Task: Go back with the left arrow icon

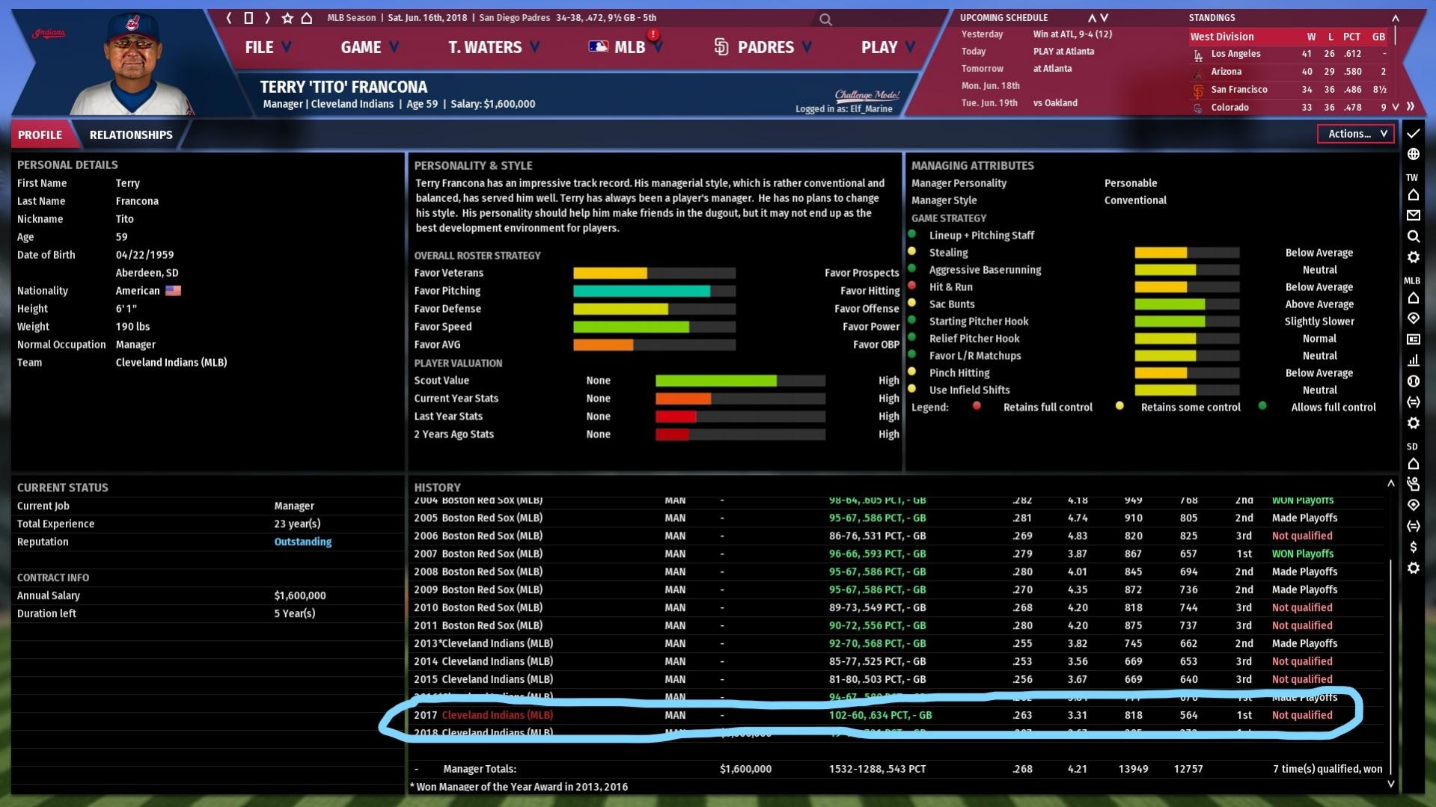Action: click(x=229, y=18)
